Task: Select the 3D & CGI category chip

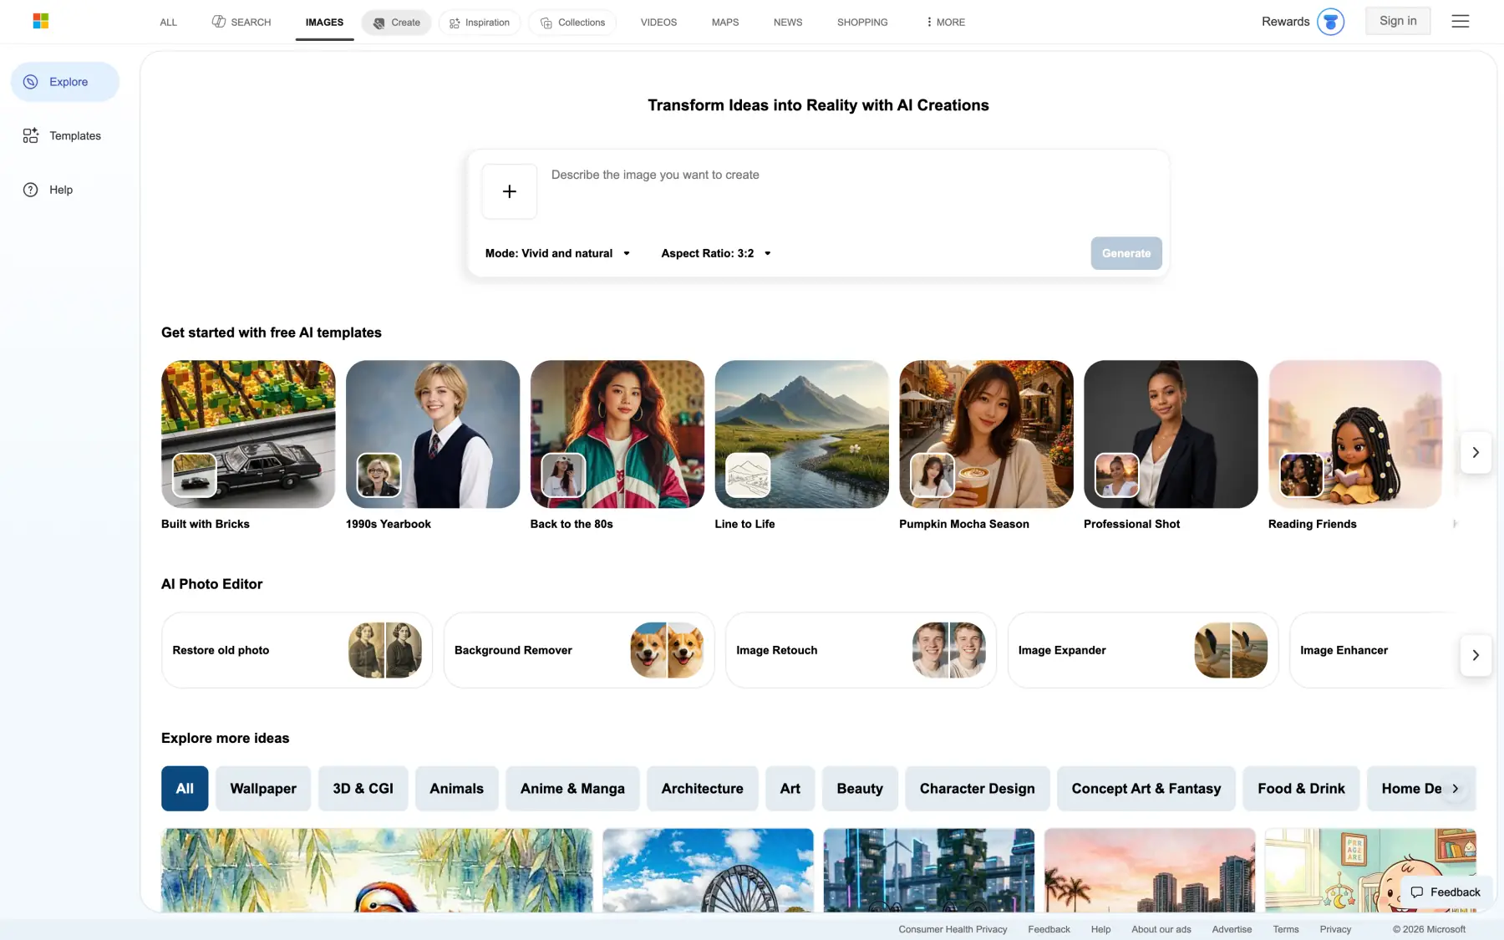Action: point(363,789)
